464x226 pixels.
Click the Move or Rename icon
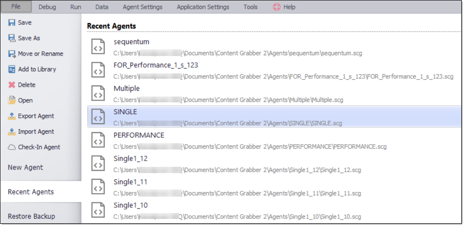point(12,54)
